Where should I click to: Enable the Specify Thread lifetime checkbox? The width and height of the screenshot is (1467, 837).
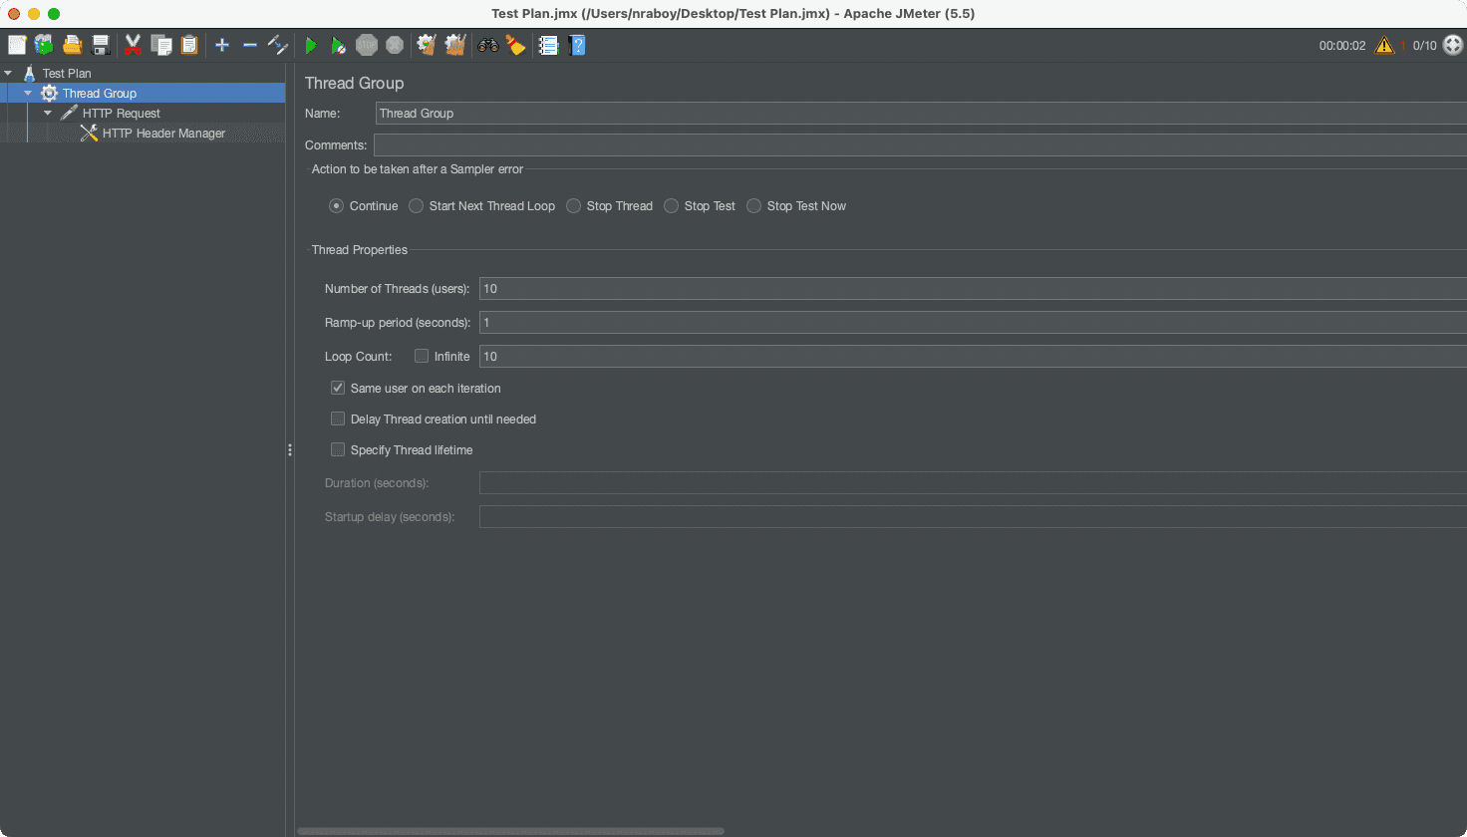[x=338, y=449]
